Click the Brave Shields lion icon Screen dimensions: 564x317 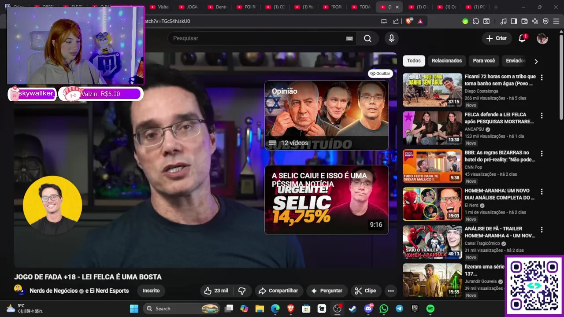click(409, 21)
